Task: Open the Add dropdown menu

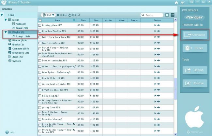Action: point(48,15)
